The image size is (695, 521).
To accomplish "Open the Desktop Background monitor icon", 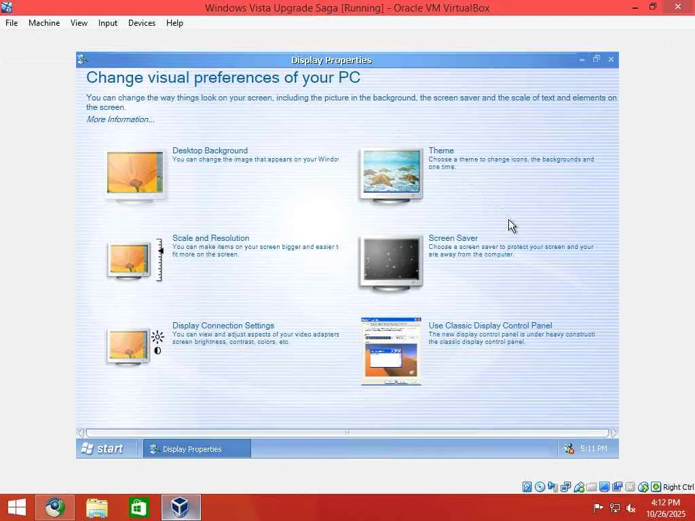I will coord(135,176).
